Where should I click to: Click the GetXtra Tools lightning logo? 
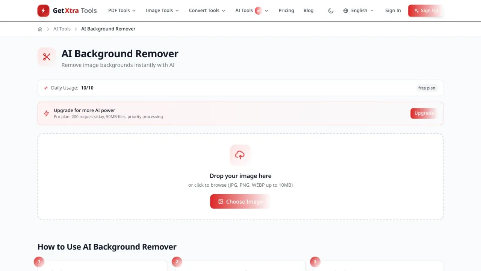tap(43, 11)
